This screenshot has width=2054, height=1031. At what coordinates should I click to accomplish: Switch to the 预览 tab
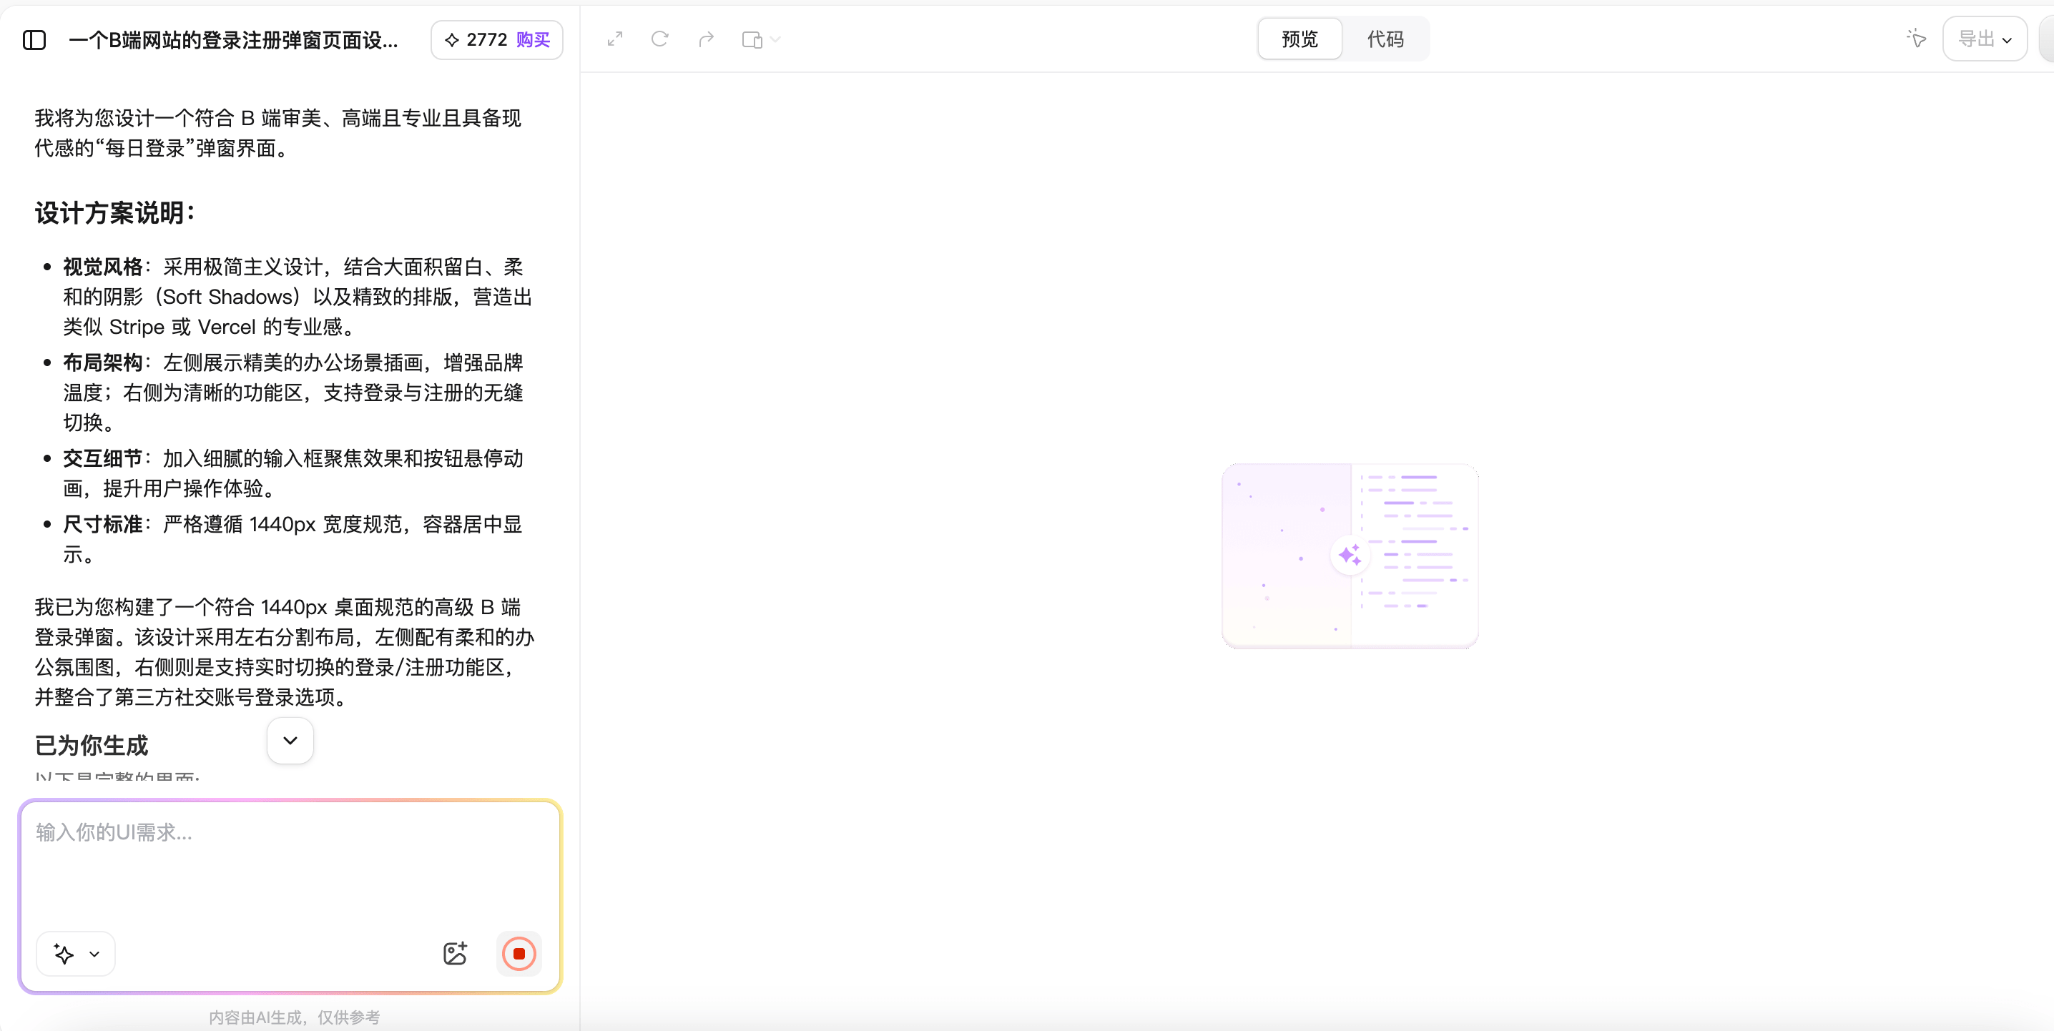[x=1298, y=39]
